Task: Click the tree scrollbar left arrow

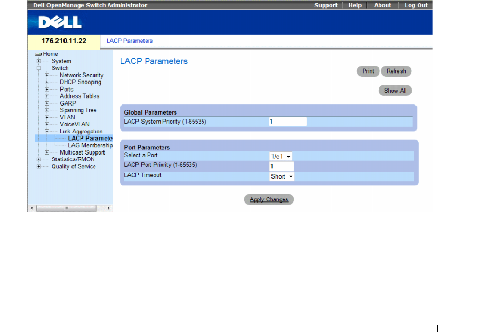Action: point(31,208)
